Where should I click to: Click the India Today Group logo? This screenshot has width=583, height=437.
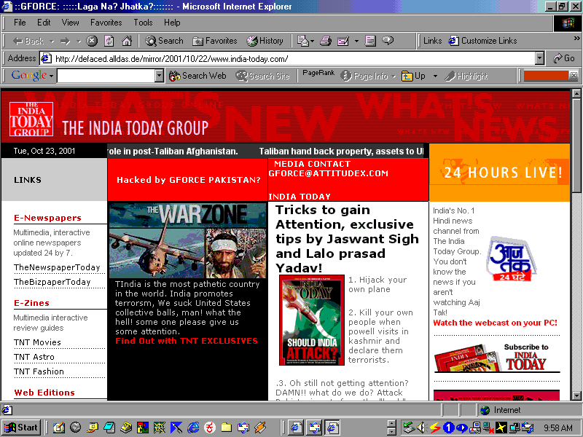pyautogui.click(x=31, y=119)
